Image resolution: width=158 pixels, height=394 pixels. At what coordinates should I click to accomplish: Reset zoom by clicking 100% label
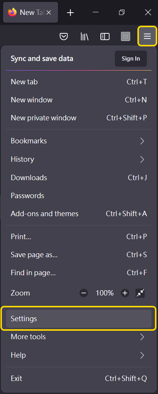(105, 293)
